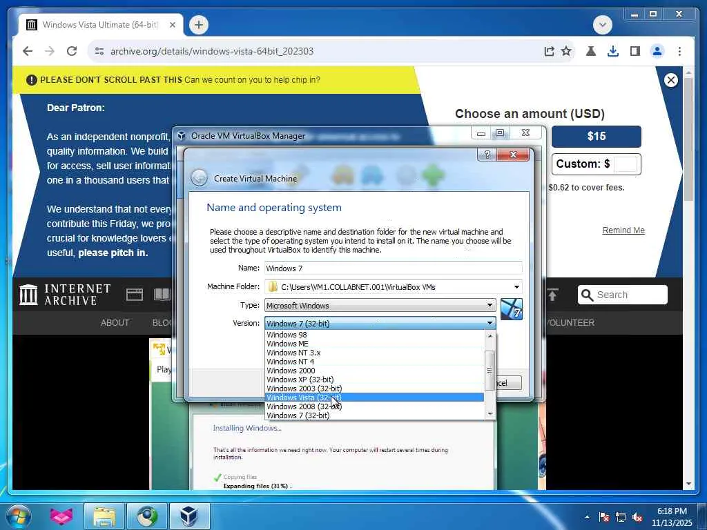
Task: Open the tab search dropdown arrow
Action: tap(602, 25)
